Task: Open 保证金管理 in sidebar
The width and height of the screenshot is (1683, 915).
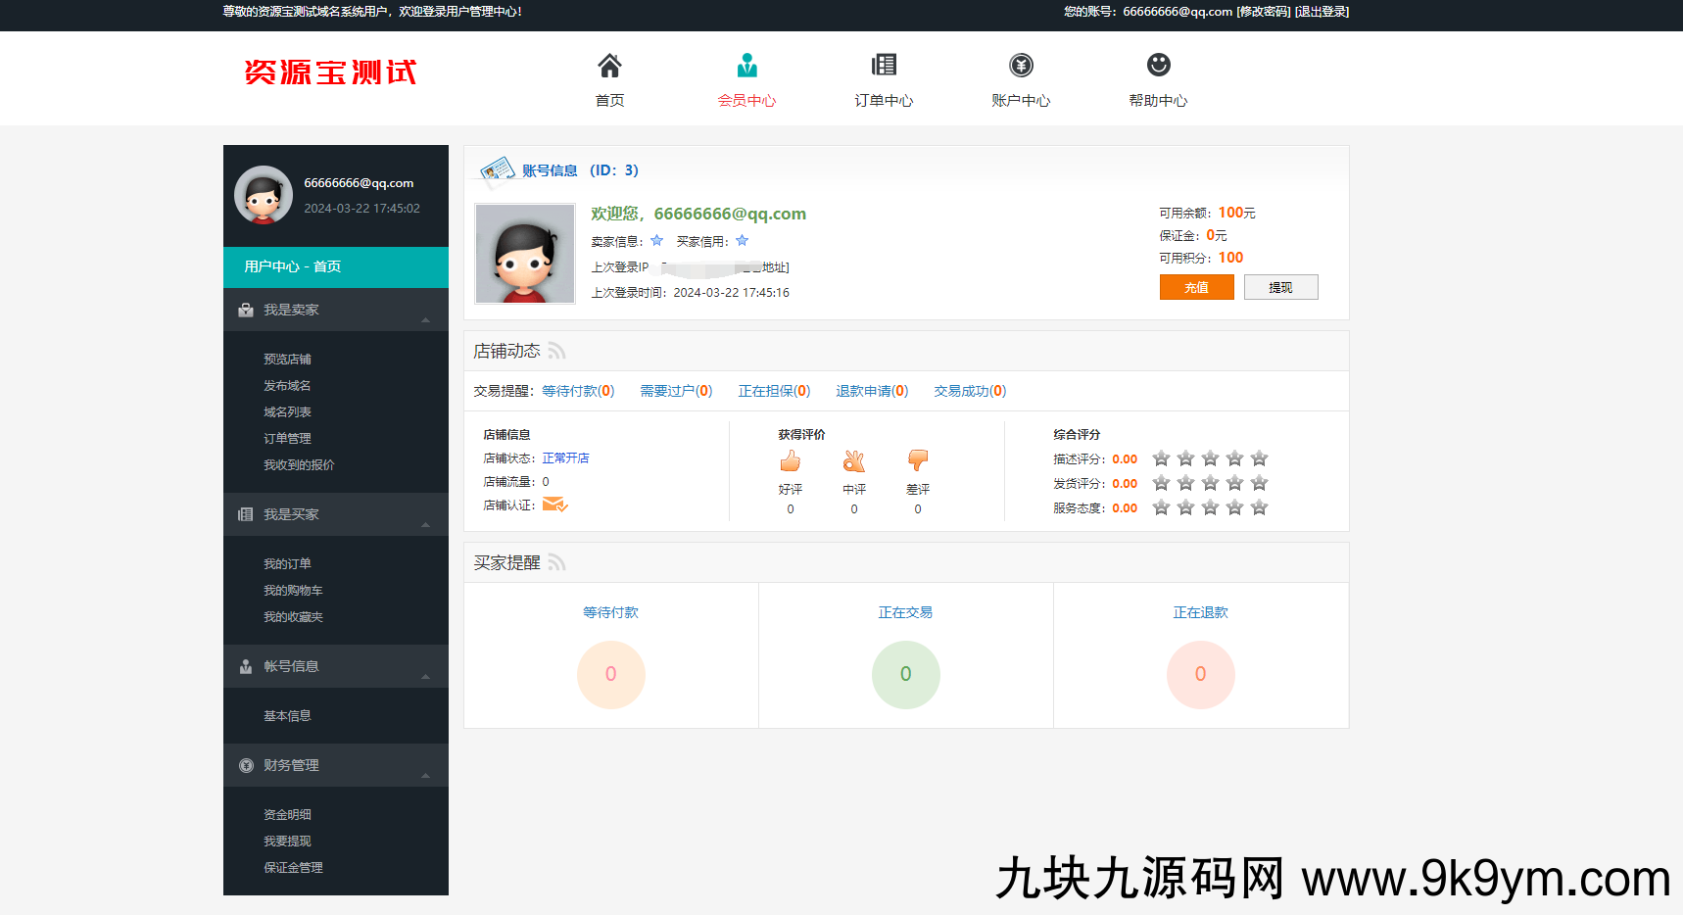Action: coord(293,868)
